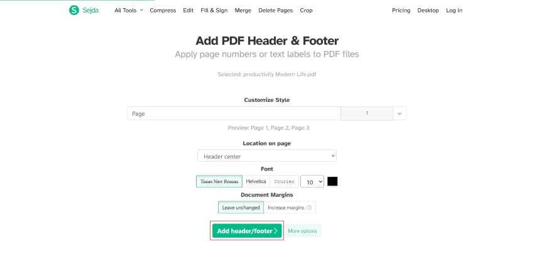The height and width of the screenshot is (258, 534).
Task: Open More options
Action: pyautogui.click(x=302, y=231)
